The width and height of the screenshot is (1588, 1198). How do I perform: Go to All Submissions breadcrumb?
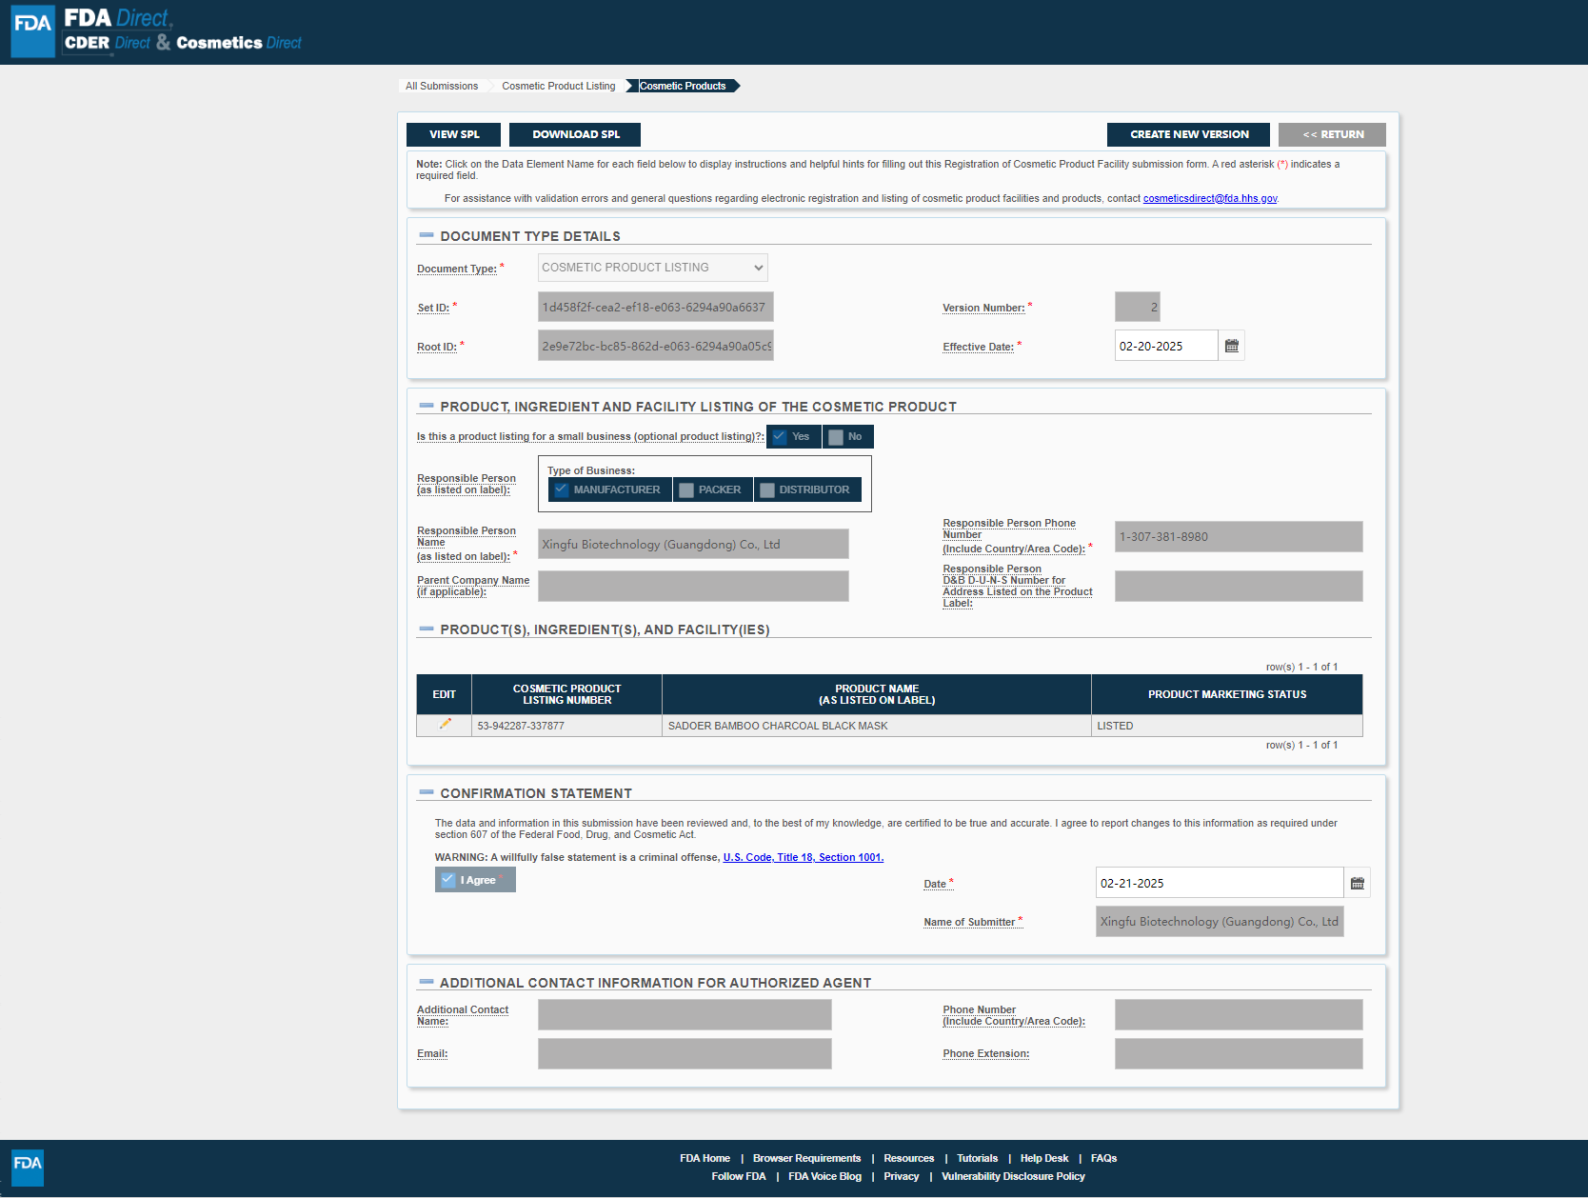point(442,86)
